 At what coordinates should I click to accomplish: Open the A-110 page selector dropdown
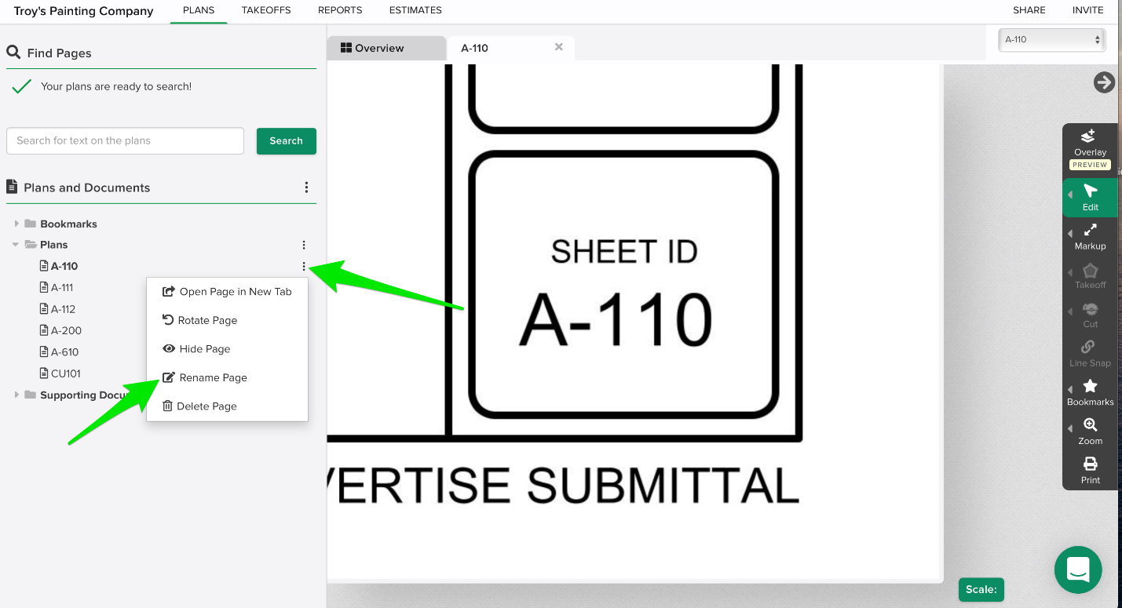tap(1051, 40)
